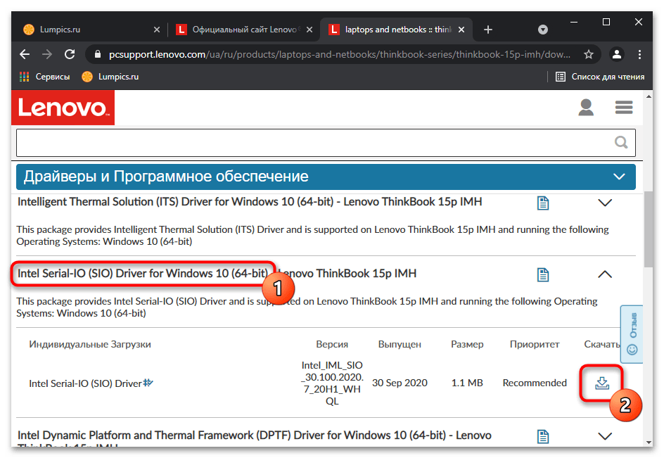The height and width of the screenshot is (458, 664).
Task: Collapse the Драйверы и Программное обеспечение header
Action: coord(619,177)
